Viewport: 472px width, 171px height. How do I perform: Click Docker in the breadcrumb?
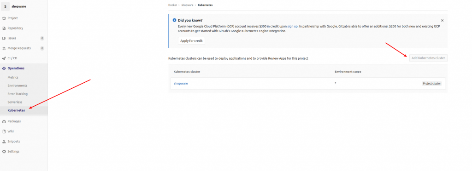[172, 5]
